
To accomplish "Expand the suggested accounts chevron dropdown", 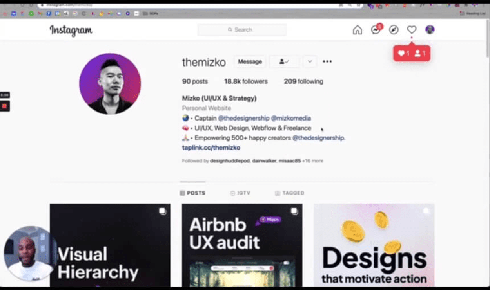I will click(310, 61).
